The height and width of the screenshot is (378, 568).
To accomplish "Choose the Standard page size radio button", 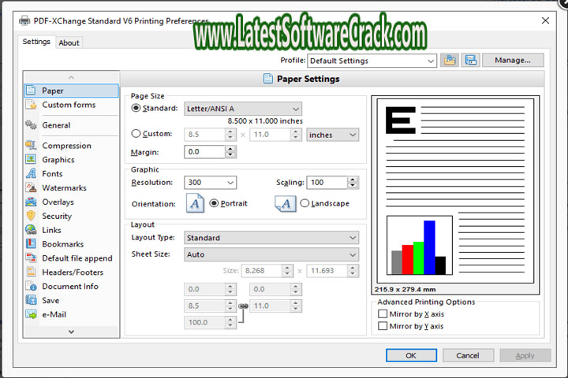I will [136, 108].
